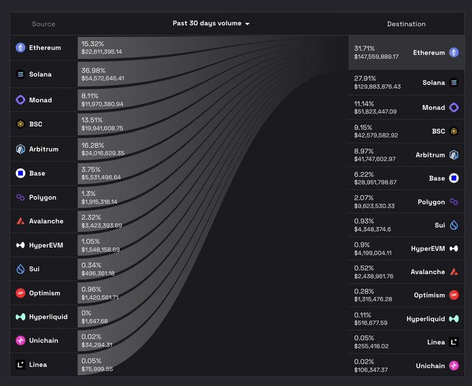Click the destination Arbitrum icon
The image size is (472, 386).
tap(454, 155)
